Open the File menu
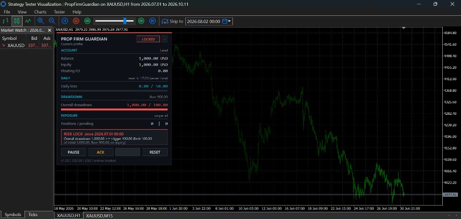This screenshot has width=461, height=219. point(7,12)
